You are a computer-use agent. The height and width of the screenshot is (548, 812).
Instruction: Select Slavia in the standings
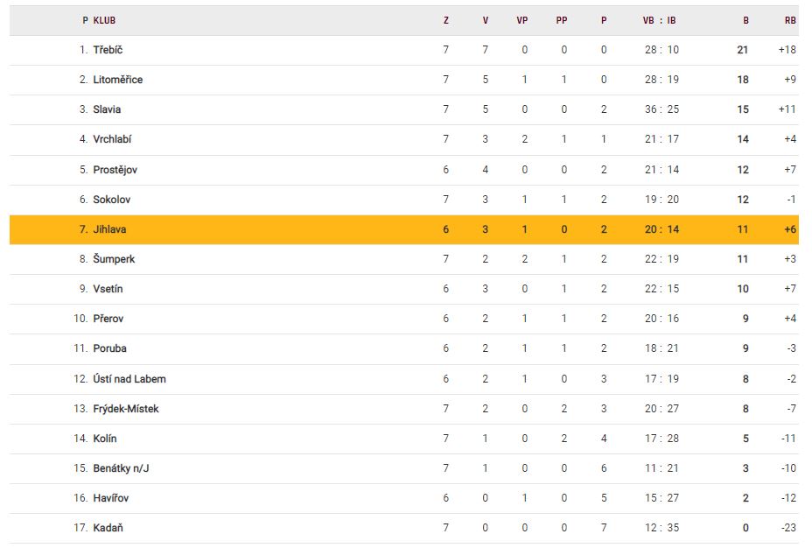coord(107,109)
